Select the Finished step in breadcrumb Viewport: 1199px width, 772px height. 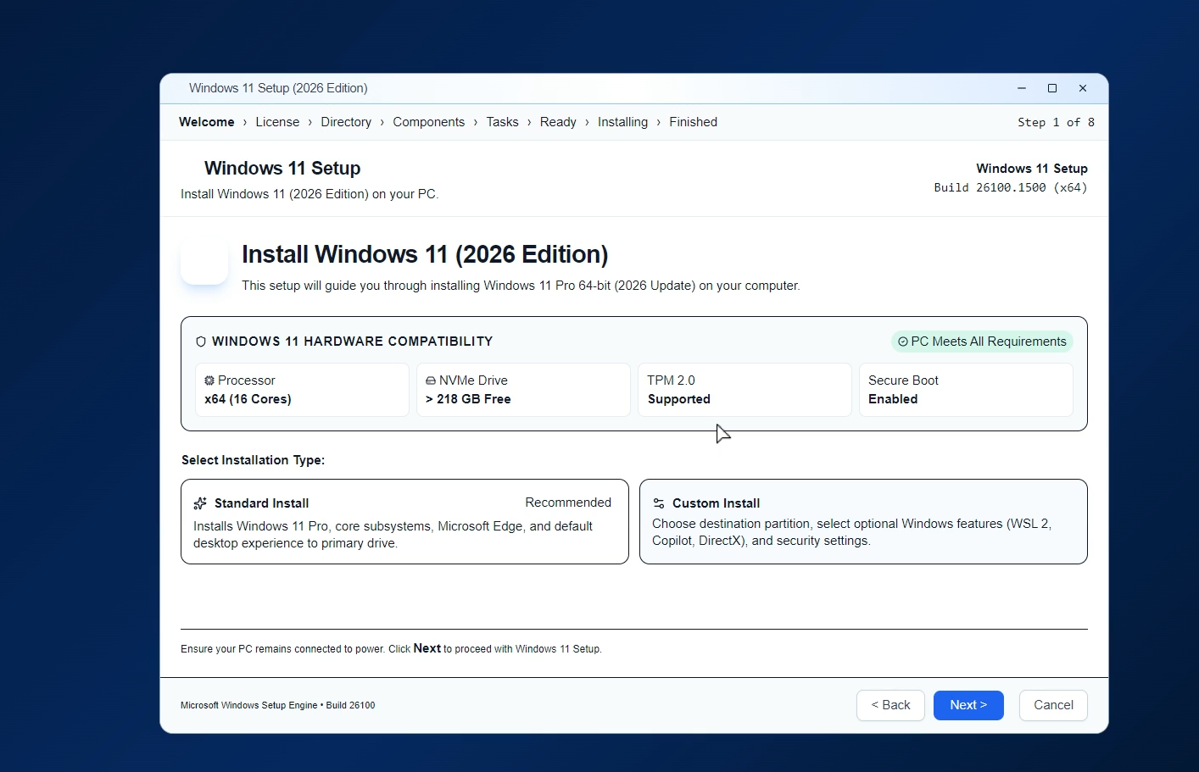click(x=693, y=122)
